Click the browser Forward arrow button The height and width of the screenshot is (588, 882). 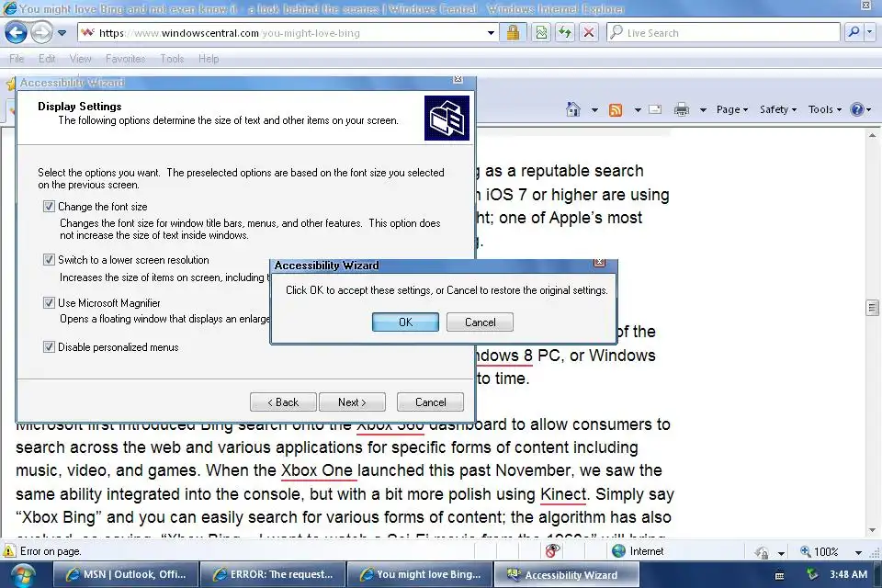[x=41, y=33]
